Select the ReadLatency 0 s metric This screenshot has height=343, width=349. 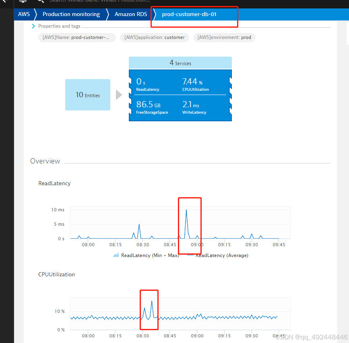click(148, 84)
